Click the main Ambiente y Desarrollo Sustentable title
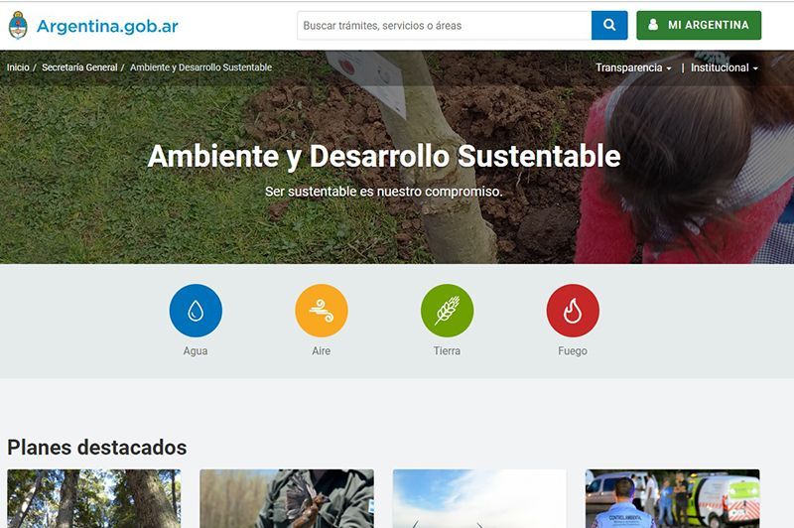 pos(384,157)
